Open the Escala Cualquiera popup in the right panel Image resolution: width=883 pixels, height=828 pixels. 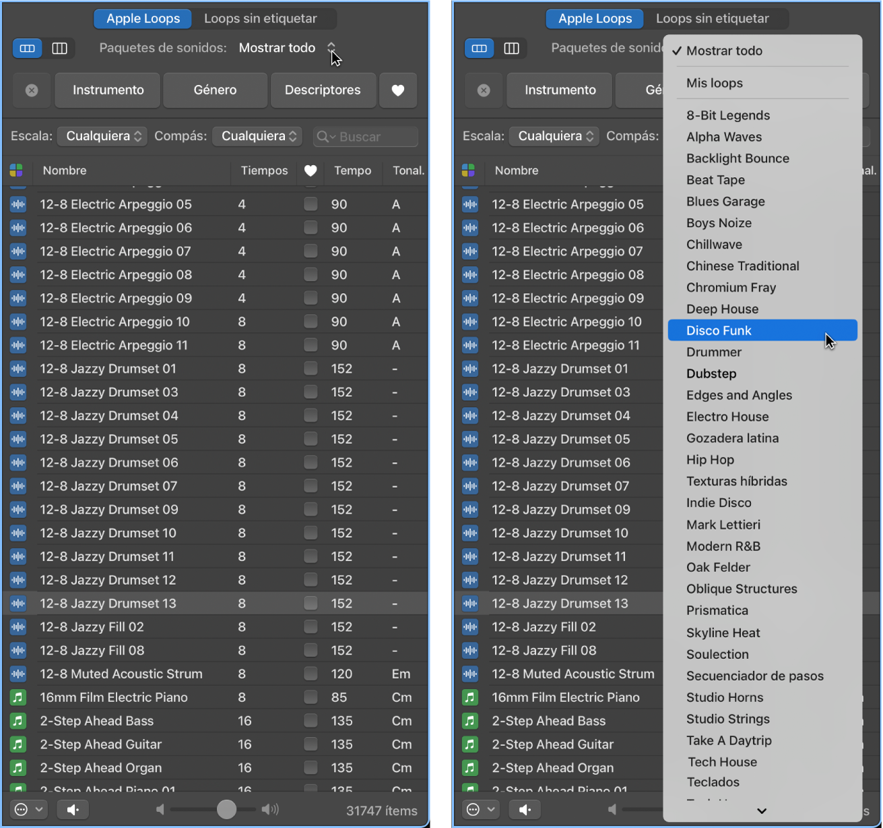pos(554,136)
